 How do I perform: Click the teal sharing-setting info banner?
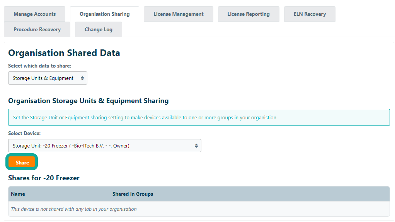(199, 117)
